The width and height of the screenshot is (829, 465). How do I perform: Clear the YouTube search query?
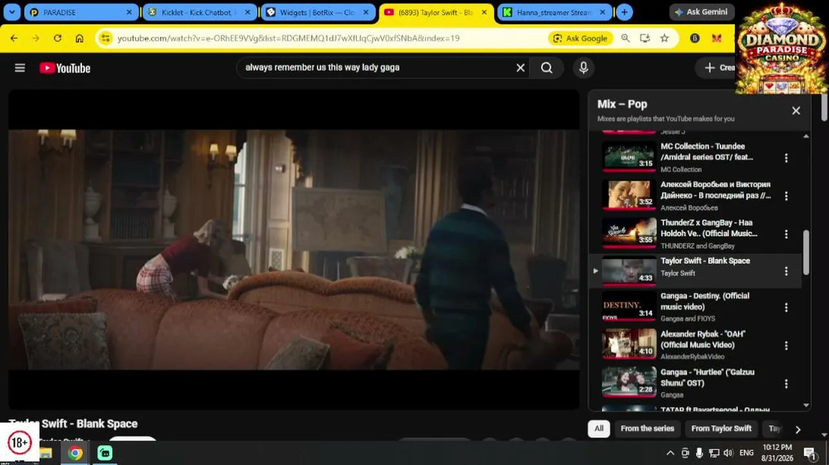point(520,68)
